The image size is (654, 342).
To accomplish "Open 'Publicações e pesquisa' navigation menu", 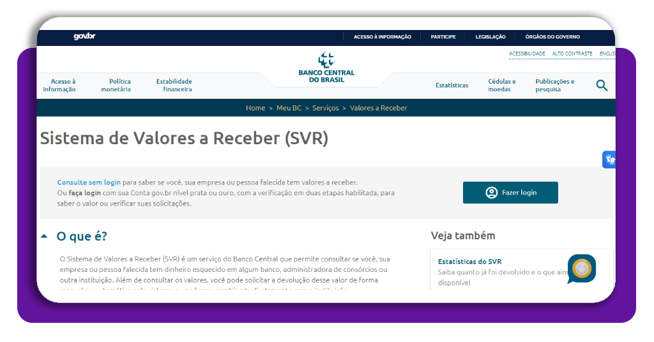I will tap(555, 85).
